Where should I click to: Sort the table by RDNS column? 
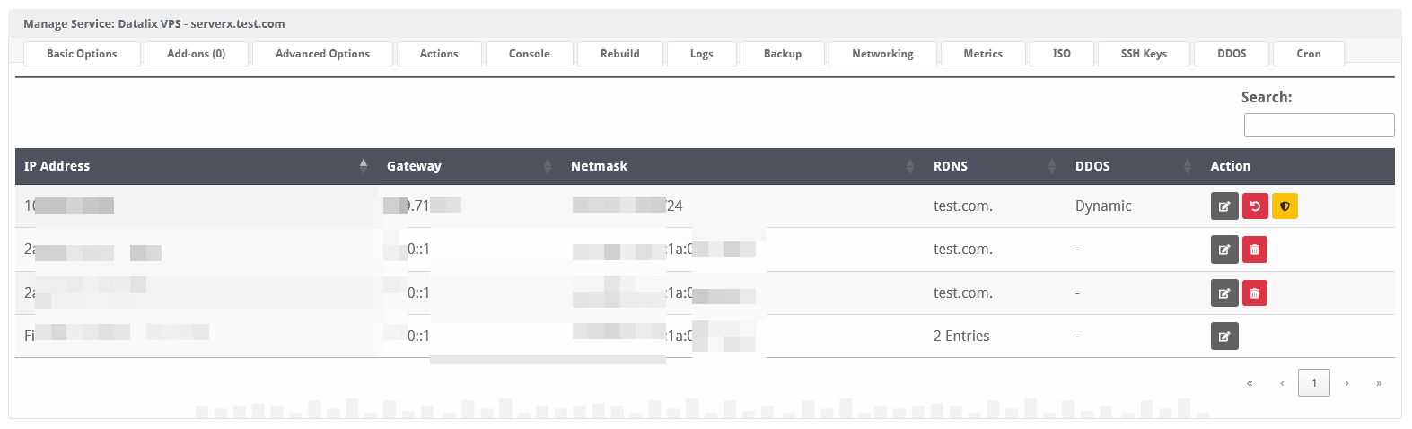1052,166
